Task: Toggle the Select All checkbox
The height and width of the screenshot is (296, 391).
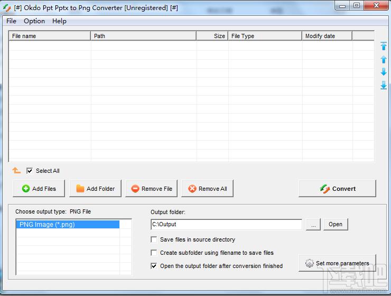Action: pos(30,171)
